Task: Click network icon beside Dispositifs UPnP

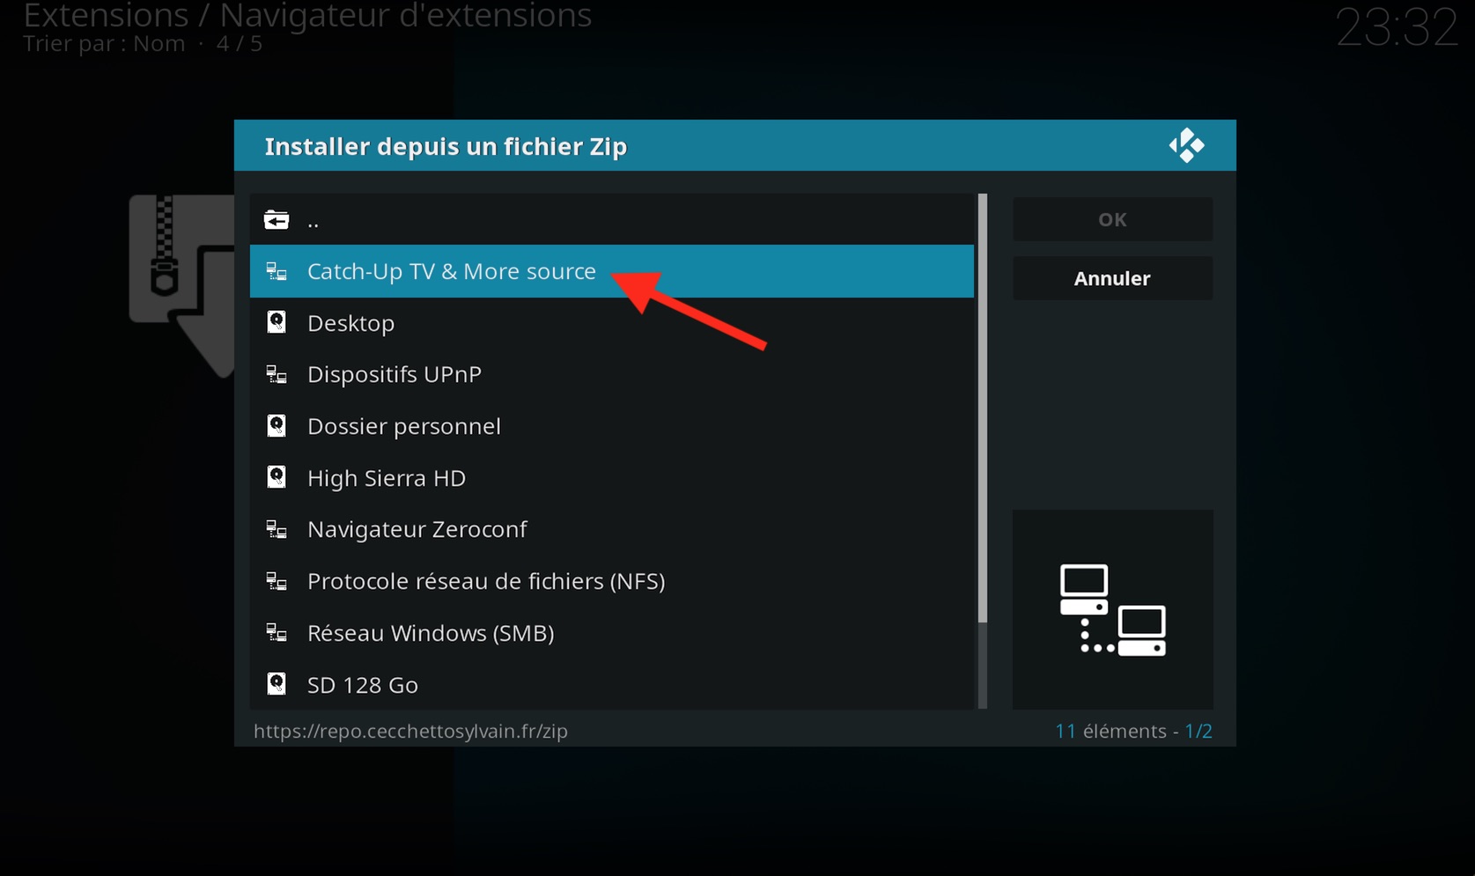Action: [277, 374]
